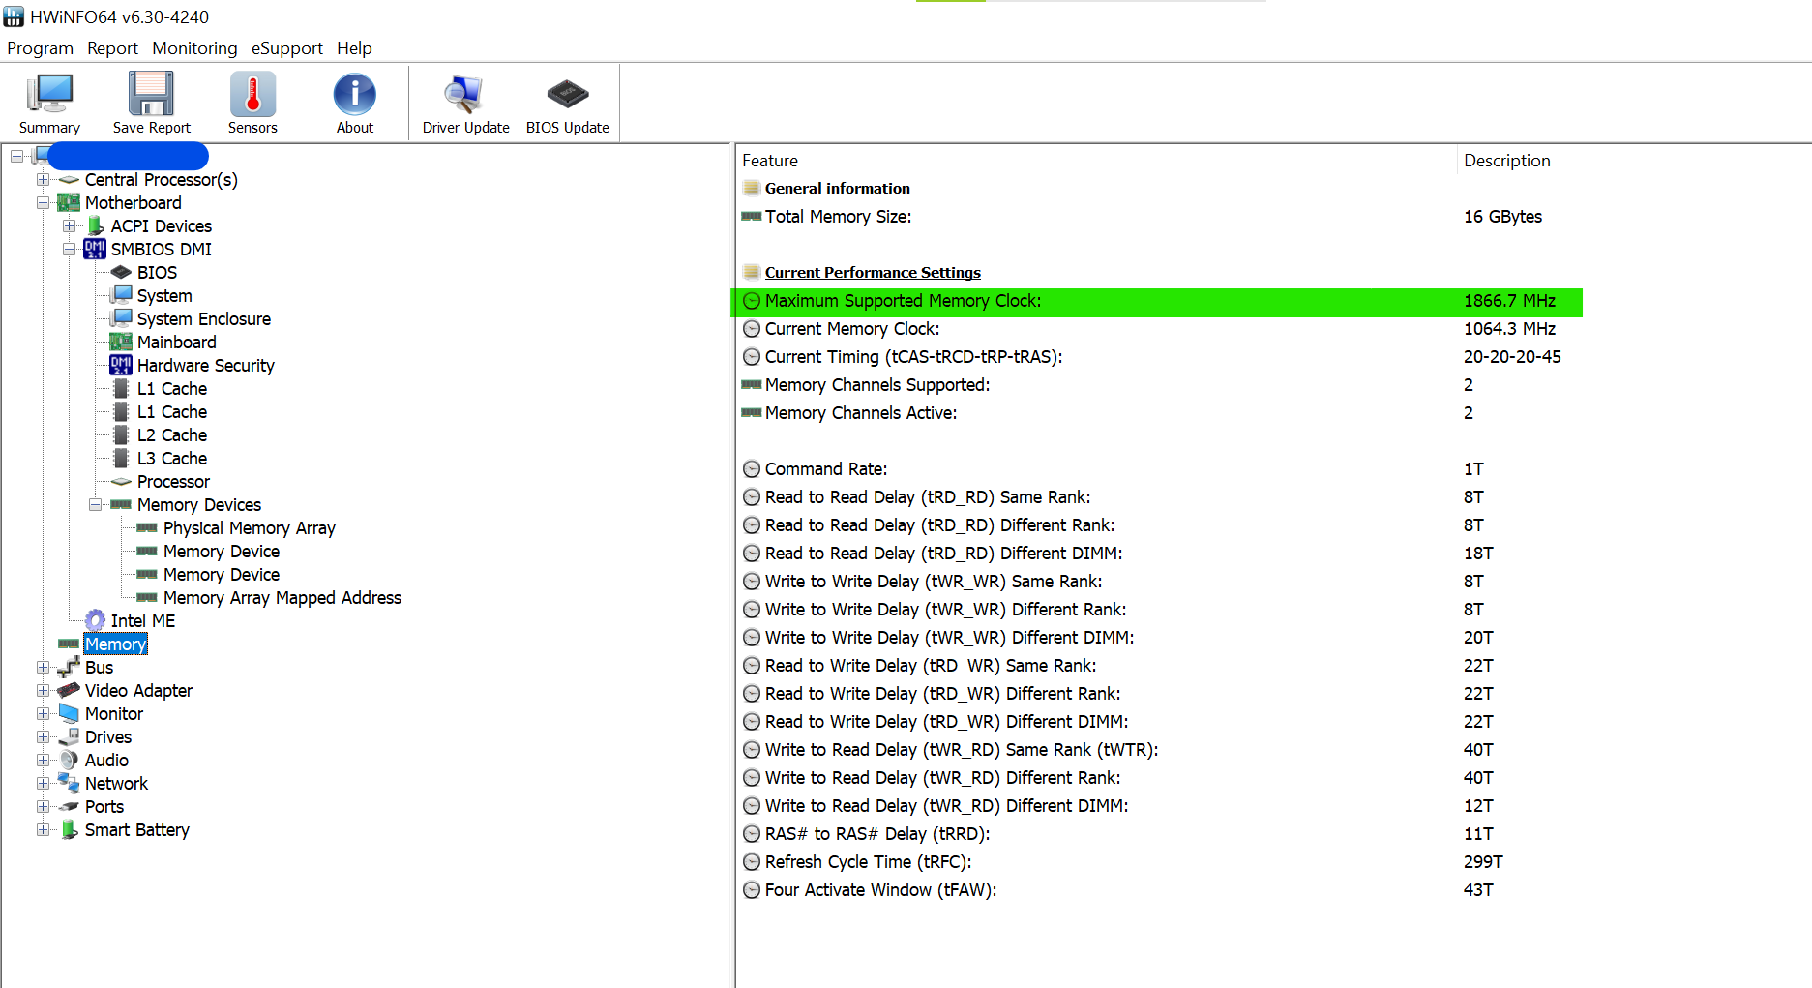Click the SMBIOS DMI icon
Viewport: 1812px width, 988px height.
[x=95, y=249]
